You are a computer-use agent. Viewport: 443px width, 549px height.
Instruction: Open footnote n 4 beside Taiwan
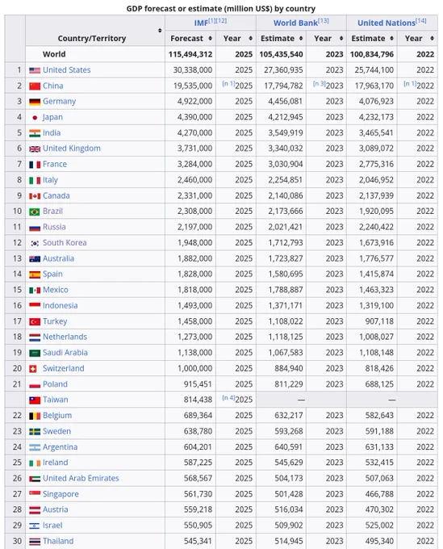pos(228,398)
